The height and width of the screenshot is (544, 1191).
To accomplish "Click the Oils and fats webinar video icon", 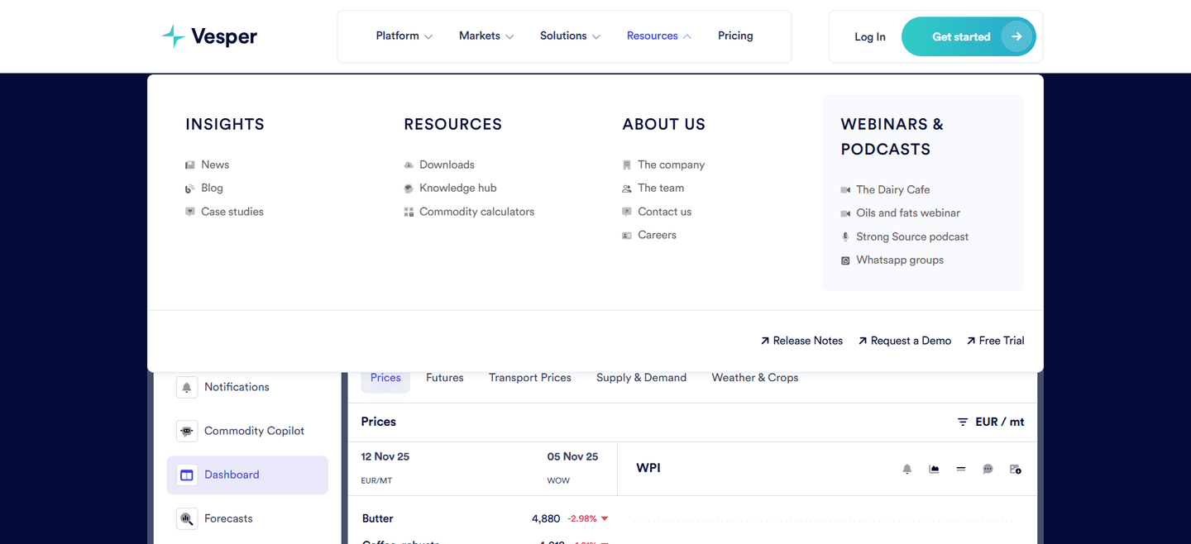I will (x=845, y=213).
